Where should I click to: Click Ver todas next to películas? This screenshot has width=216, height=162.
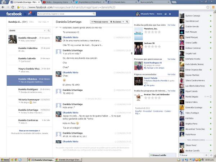171,25
